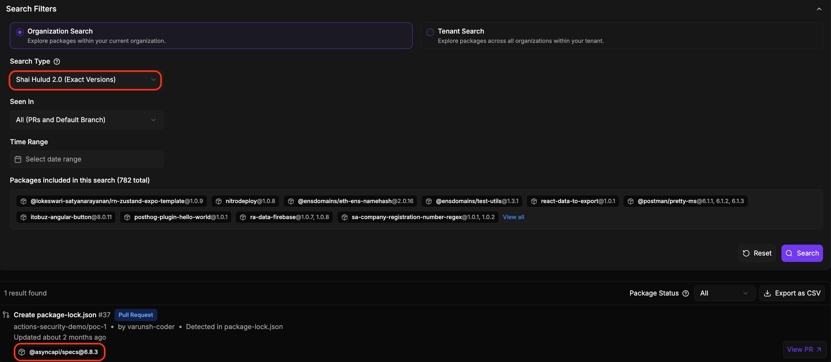Click the purple Search button
Screen dimensions: 831x362
(802, 253)
